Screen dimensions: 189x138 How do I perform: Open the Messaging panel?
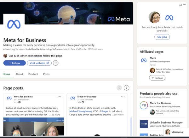(176, 132)
